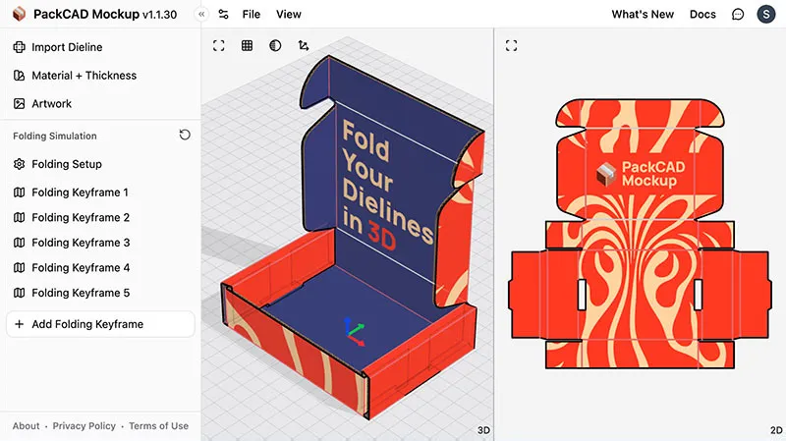Click the 3D box model in viewport
Image resolution: width=786 pixels, height=441 pixels.
click(354, 236)
